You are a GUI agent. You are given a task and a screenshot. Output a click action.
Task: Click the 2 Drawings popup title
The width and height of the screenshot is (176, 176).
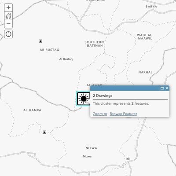pos(103,95)
